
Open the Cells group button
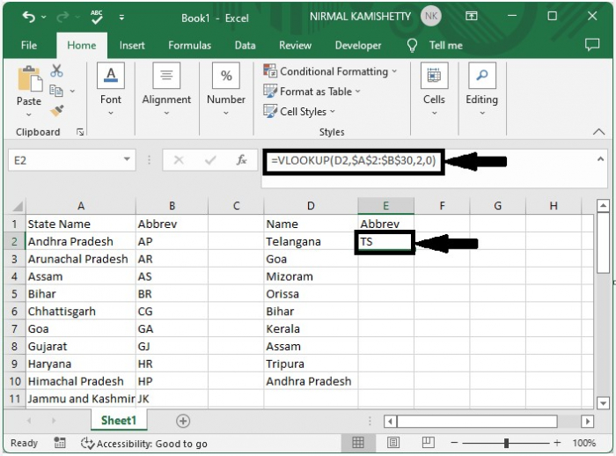[x=434, y=90]
